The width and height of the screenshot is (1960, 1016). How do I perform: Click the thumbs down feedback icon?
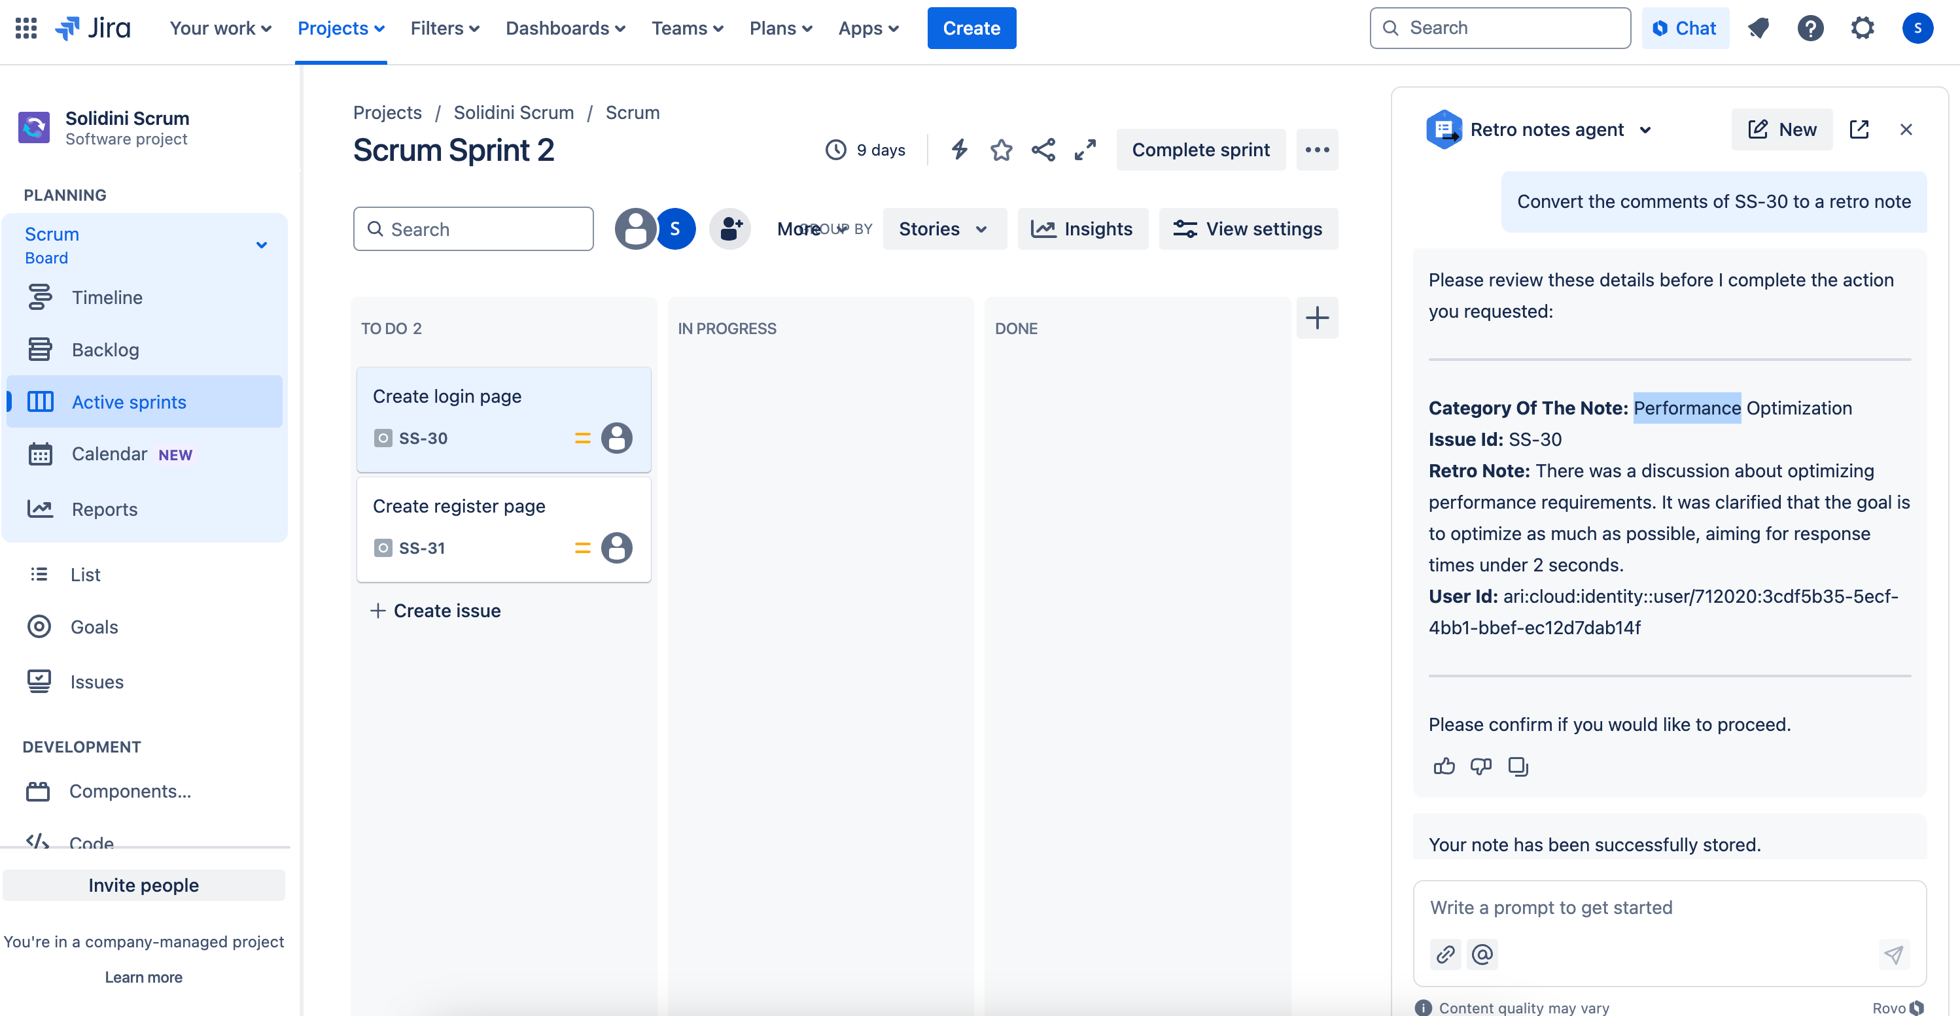(x=1480, y=766)
